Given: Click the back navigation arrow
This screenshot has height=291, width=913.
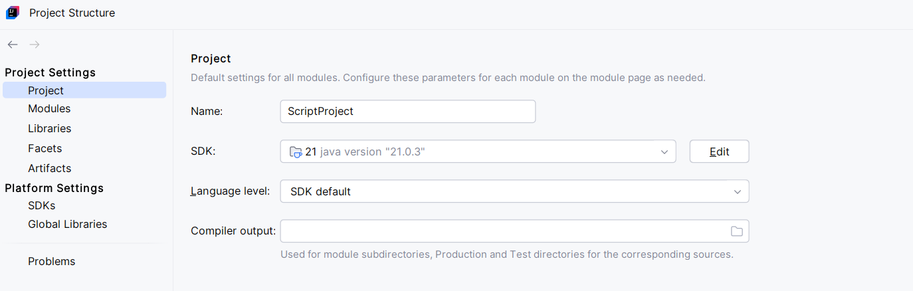Looking at the screenshot, I should point(13,45).
